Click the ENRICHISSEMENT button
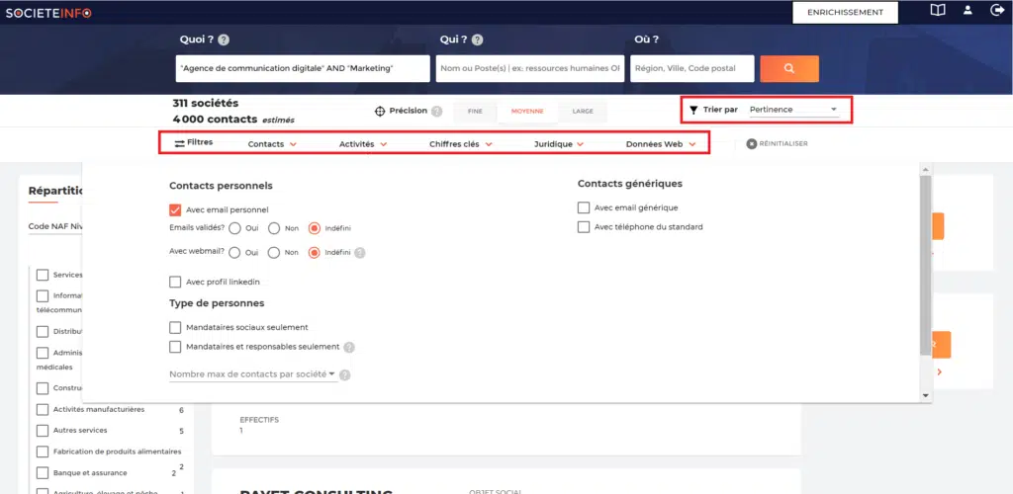The image size is (1013, 494). tap(844, 12)
